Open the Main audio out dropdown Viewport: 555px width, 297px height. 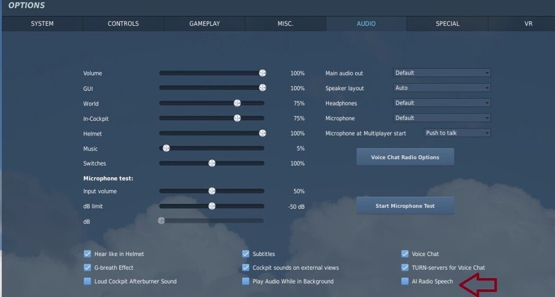point(442,73)
